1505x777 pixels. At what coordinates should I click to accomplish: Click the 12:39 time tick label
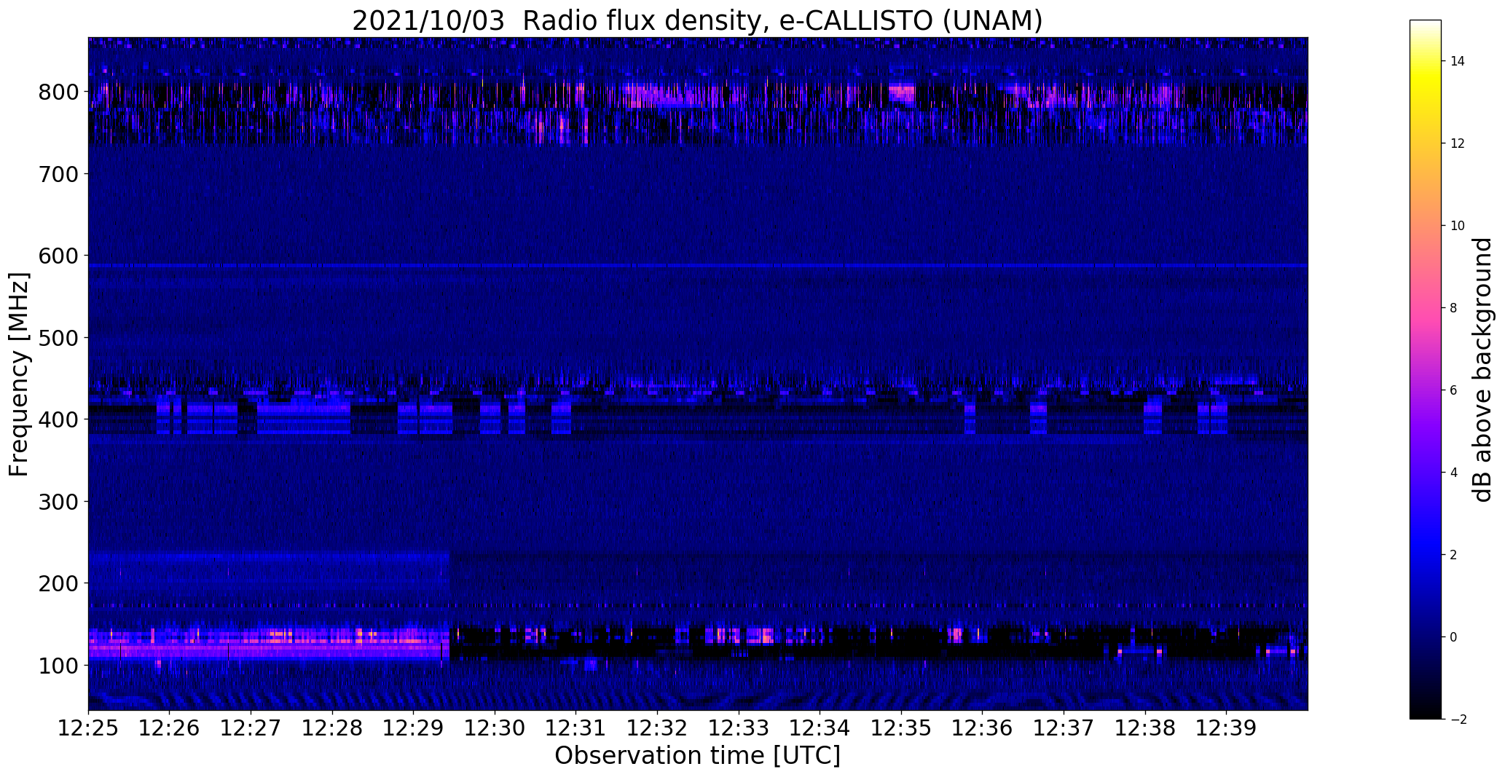coord(1227,728)
